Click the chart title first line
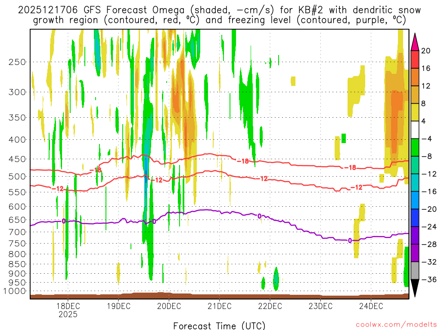This screenshot has height=330, width=441. click(219, 10)
